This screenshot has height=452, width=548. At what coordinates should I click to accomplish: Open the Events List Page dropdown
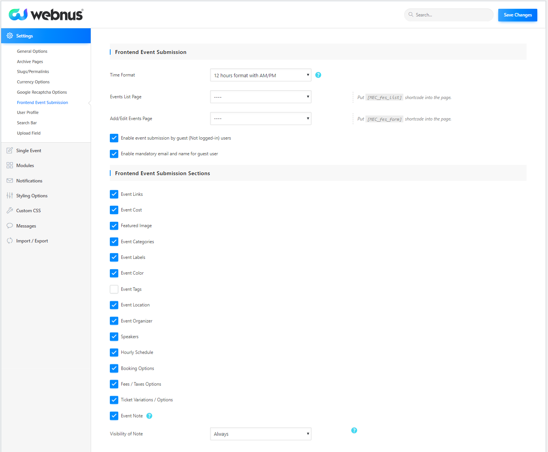261,97
